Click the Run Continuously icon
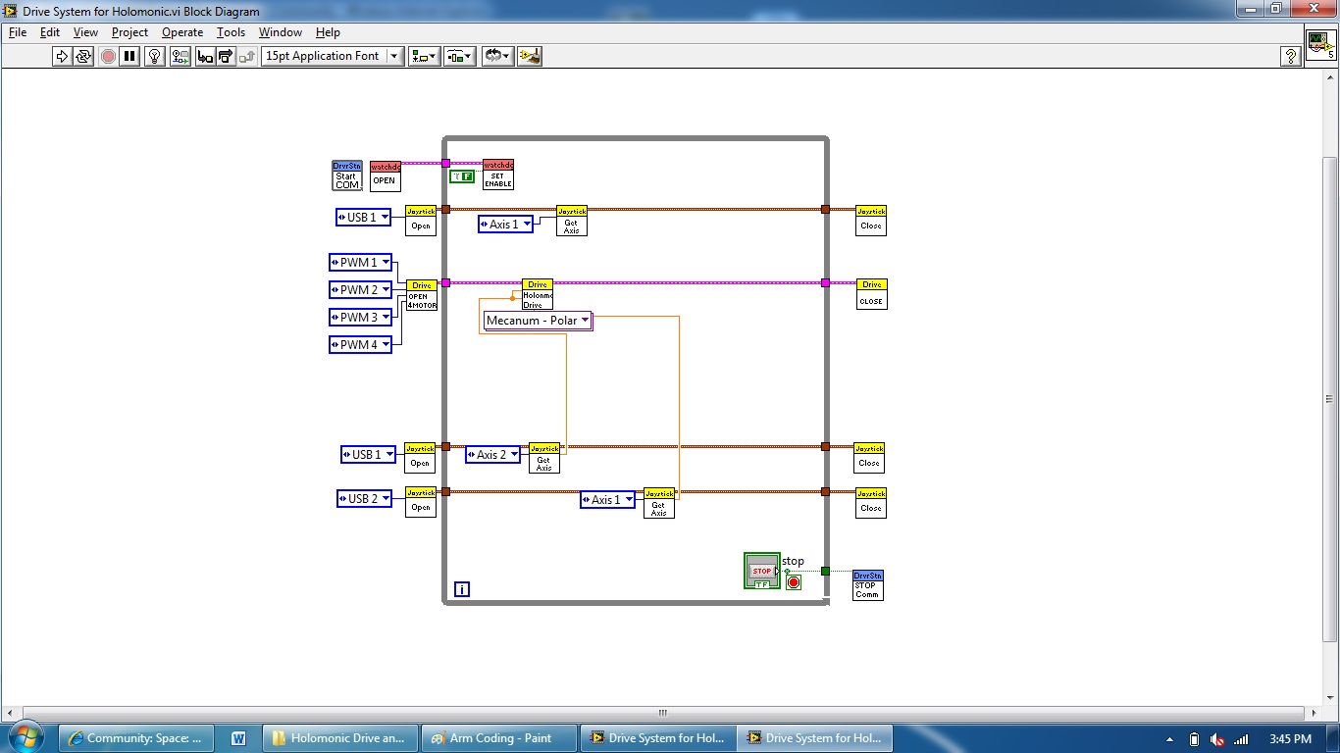Screen dimensions: 1340x753 tap(83, 56)
